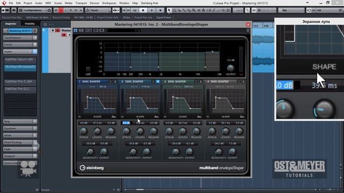344x193 pixels.
Task: Unsolo band 2 envelope shaper
Action: coord(157,81)
